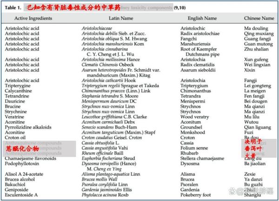The width and height of the screenshot is (279, 201).
Task: Click "Euphorbia fischeriana Steud"
Action: click(x=108, y=159)
